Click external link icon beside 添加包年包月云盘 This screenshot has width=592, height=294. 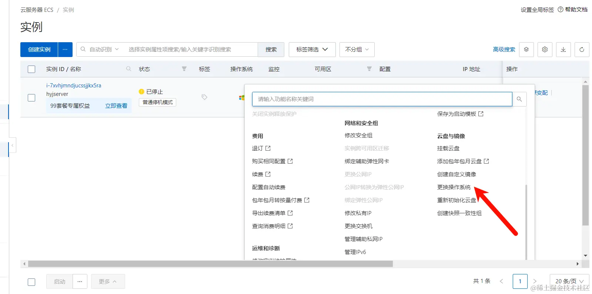486,161
